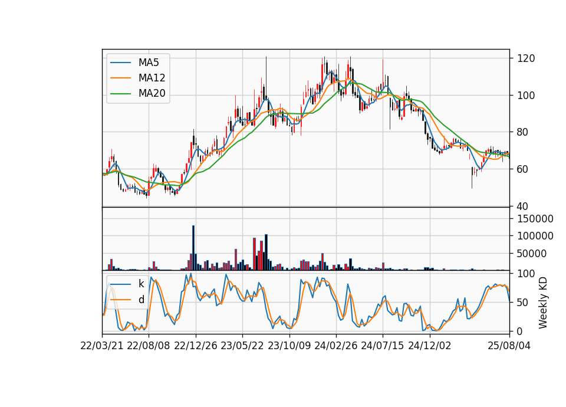Click the 25/08/04 date tick label
The image size is (566, 407).
509,346
